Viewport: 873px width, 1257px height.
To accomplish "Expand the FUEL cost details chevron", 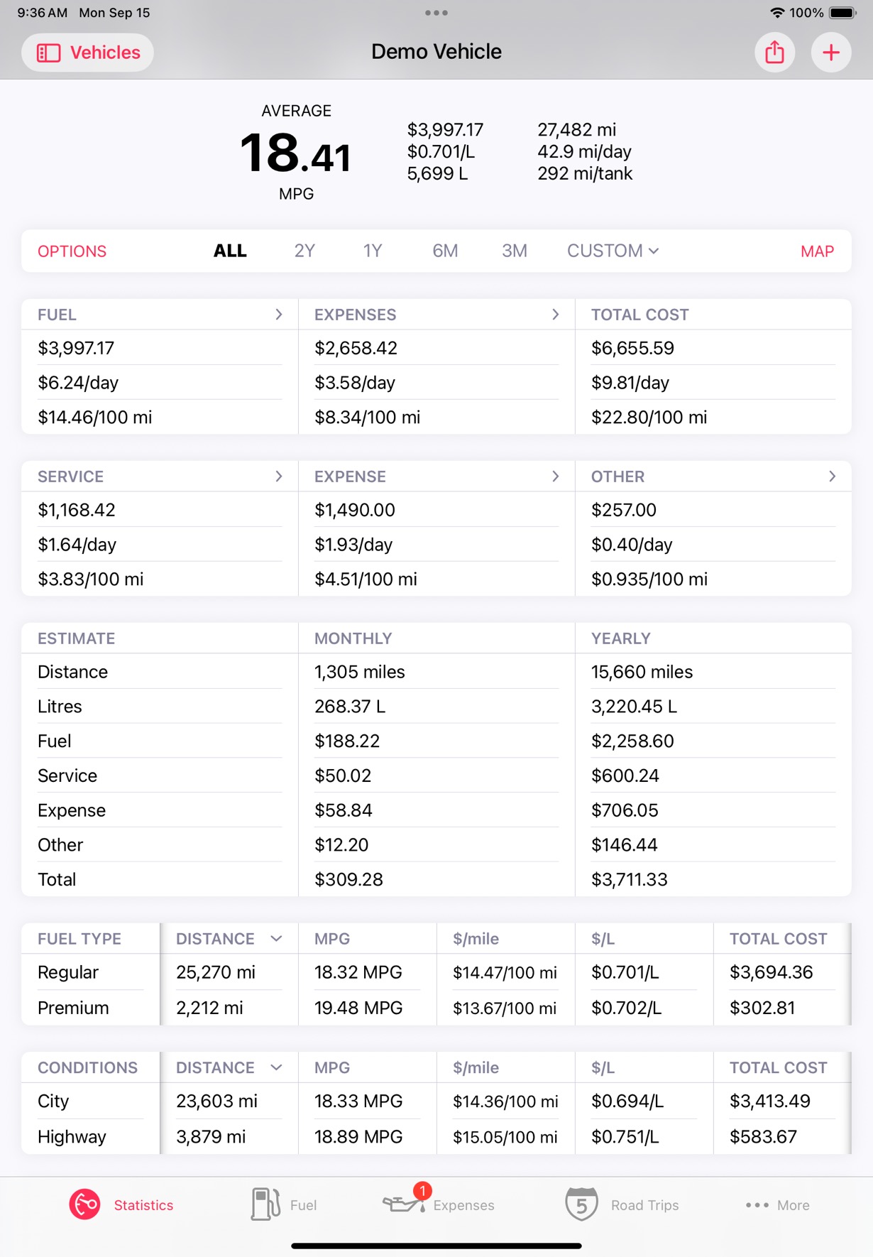I will 279,314.
